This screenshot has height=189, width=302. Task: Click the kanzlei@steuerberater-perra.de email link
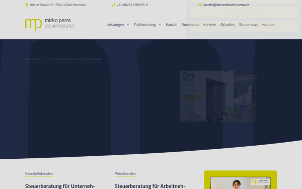(226, 5)
